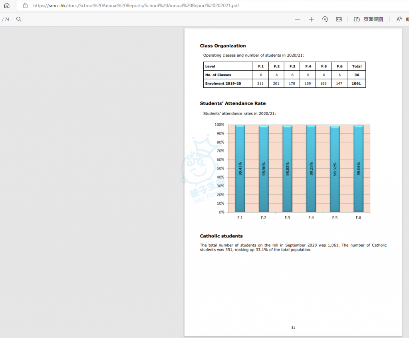Select the 98.32% bar label
This screenshot has height=338, width=409.
335,169
